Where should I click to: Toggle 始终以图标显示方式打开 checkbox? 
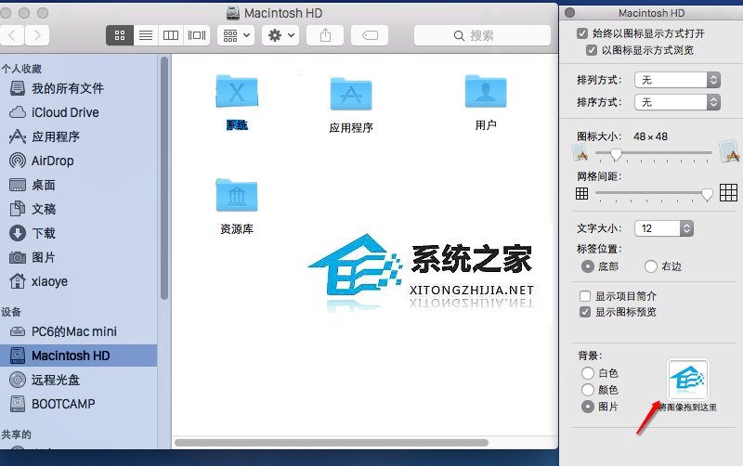[582, 34]
